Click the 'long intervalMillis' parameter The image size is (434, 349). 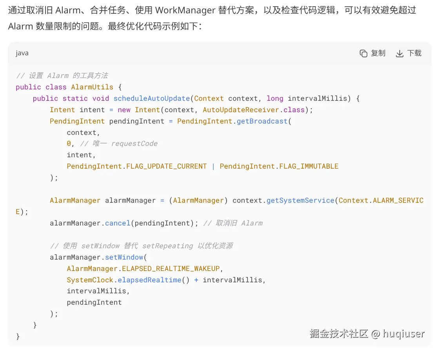[x=307, y=98]
